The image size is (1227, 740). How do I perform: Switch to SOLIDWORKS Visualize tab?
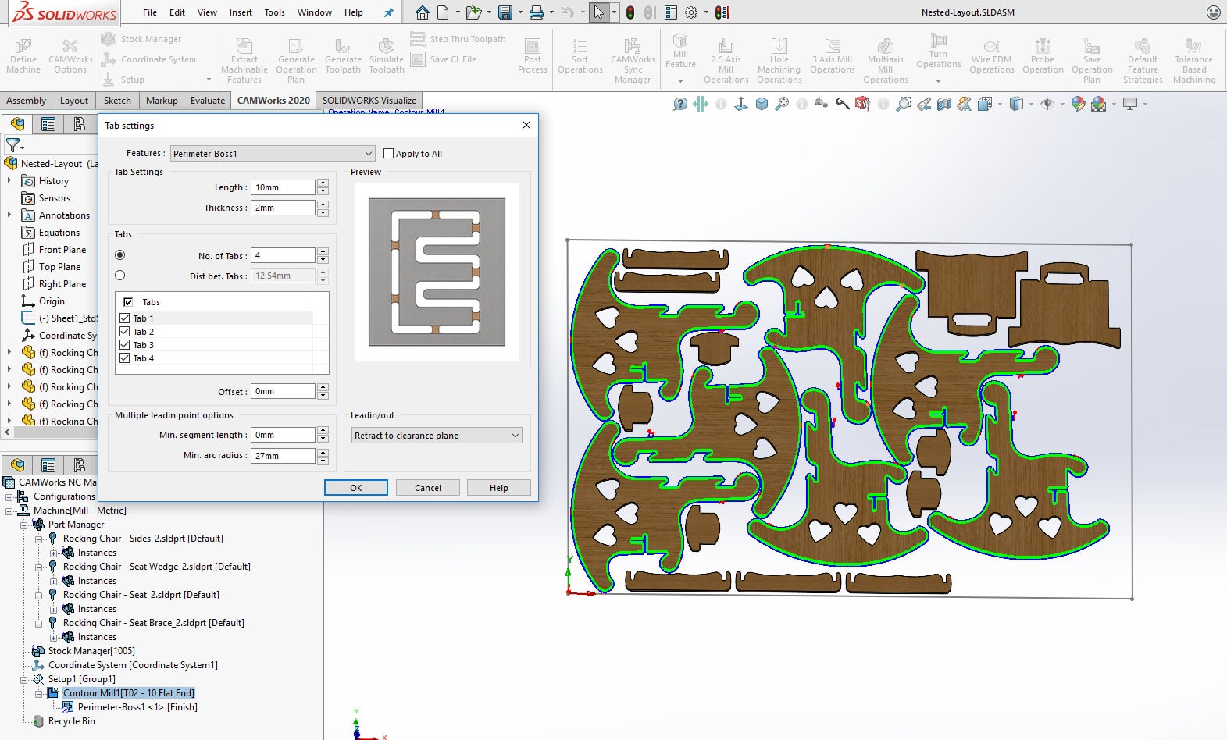pyautogui.click(x=369, y=101)
